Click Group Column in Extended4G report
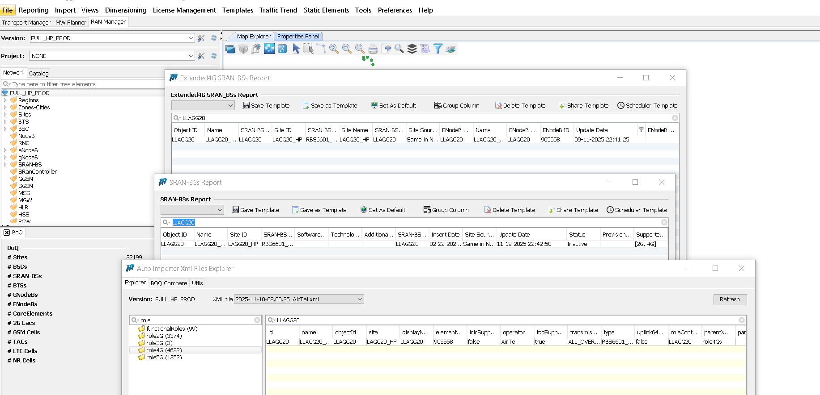 point(457,106)
